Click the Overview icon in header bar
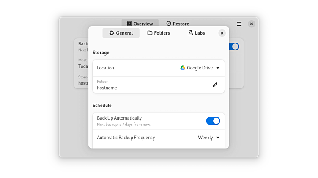 (x=129, y=24)
